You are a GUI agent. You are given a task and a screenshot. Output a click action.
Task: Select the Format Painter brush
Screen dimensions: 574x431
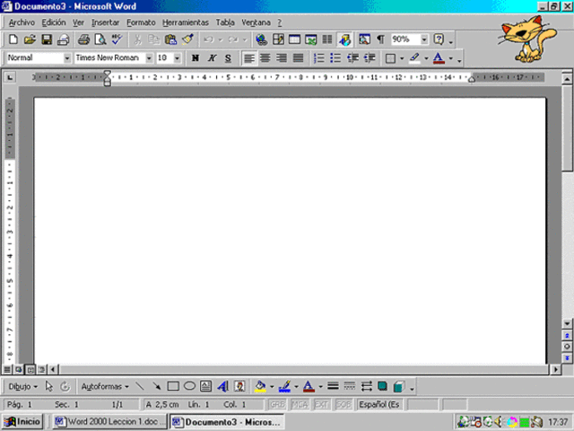(x=187, y=40)
